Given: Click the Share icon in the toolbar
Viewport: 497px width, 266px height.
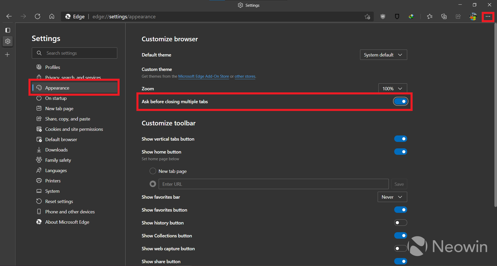Looking at the screenshot, I should coord(458,16).
